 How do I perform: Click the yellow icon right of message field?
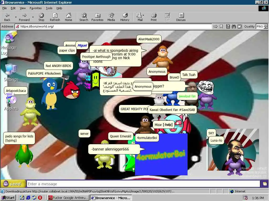[265, 184]
